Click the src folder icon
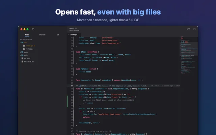This screenshot has height=135, width=216. pyautogui.click(x=23, y=43)
